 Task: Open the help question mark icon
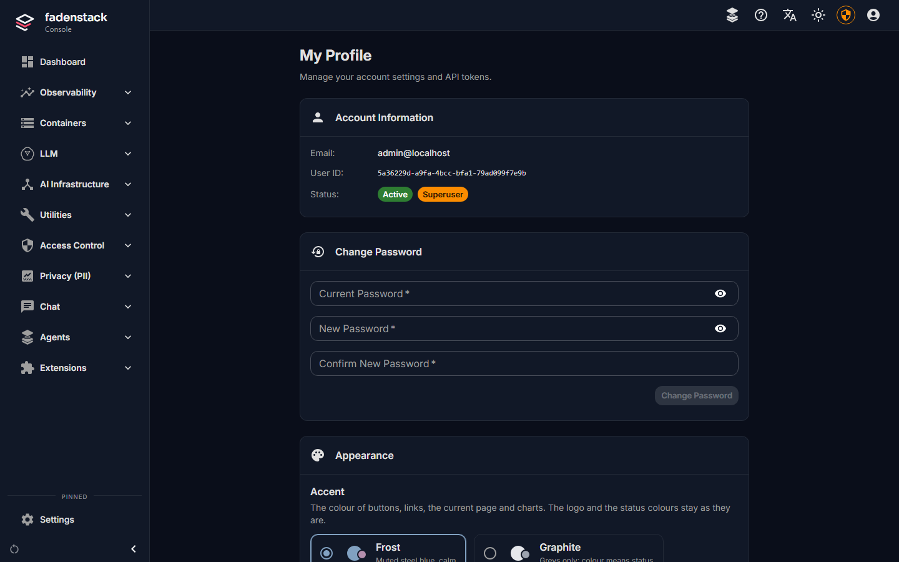click(761, 15)
